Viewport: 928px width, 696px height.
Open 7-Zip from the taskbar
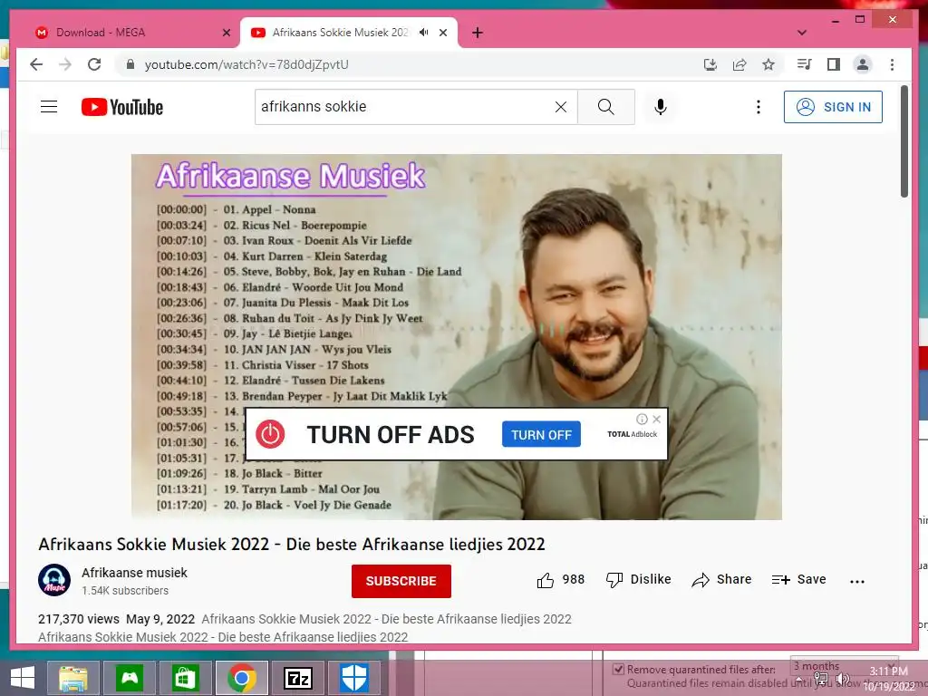point(297,678)
